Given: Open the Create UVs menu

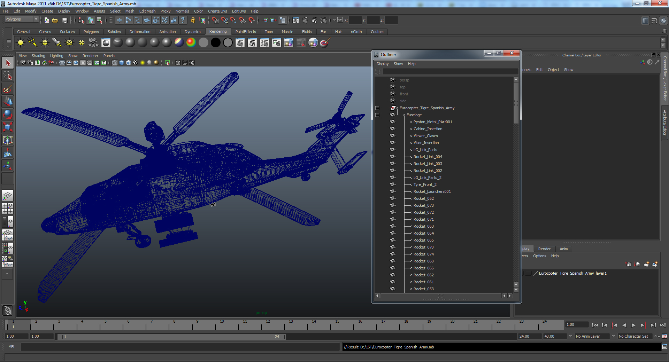Looking at the screenshot, I should tap(217, 11).
